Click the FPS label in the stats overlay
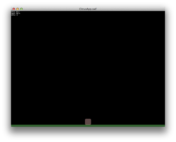This screenshot has height=142, width=176. click(x=13, y=12)
